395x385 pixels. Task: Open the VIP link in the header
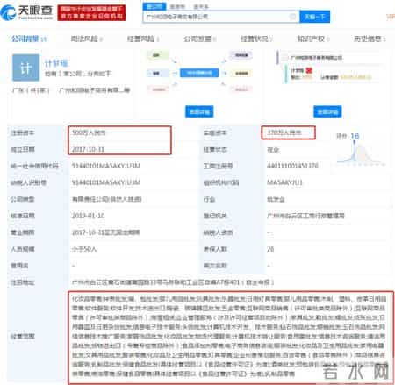391,17
